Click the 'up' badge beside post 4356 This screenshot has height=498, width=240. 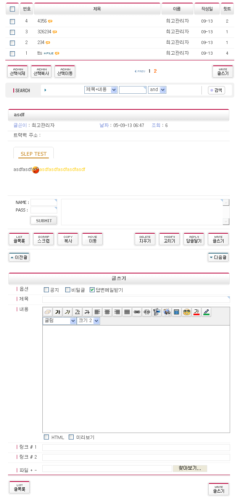pos(50,21)
